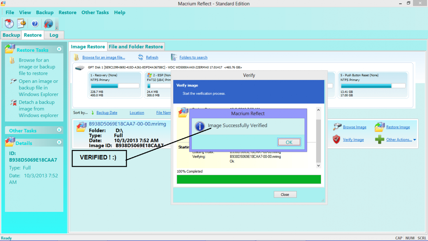428x241 pixels.
Task: Expand the Other Tasks panel
Action: [59, 130]
